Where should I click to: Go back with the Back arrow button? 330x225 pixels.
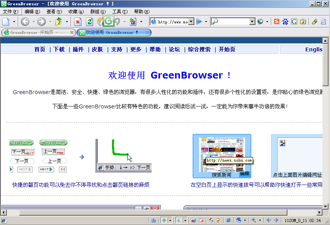pyautogui.click(x=25, y=22)
